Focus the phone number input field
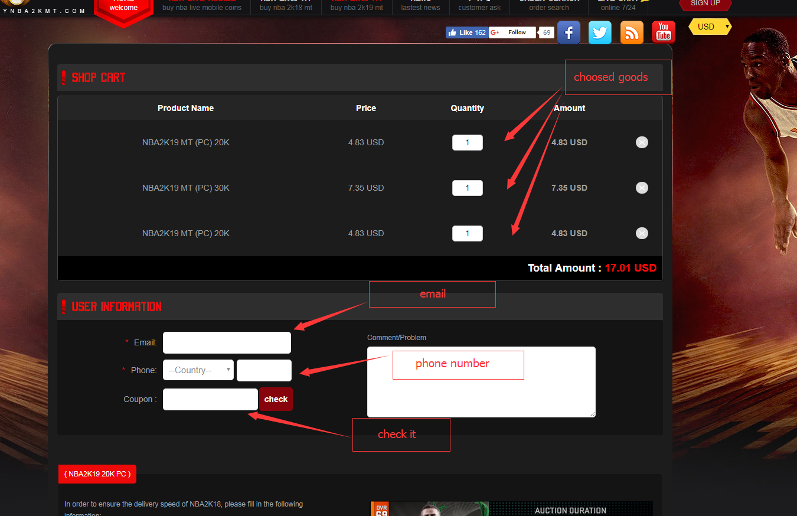 264,370
